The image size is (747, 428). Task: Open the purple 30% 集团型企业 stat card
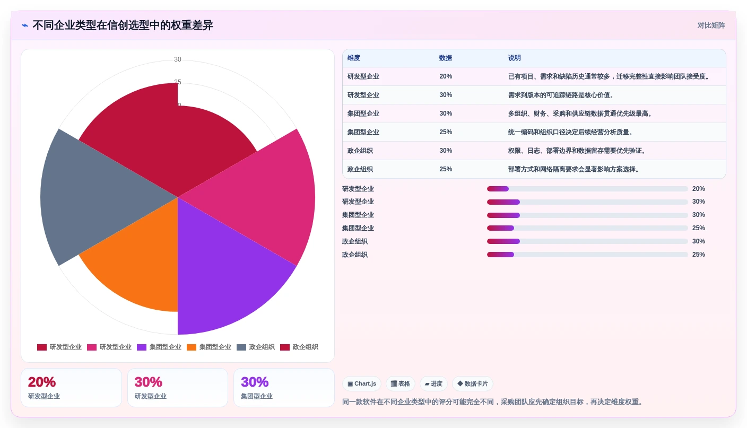coord(284,388)
